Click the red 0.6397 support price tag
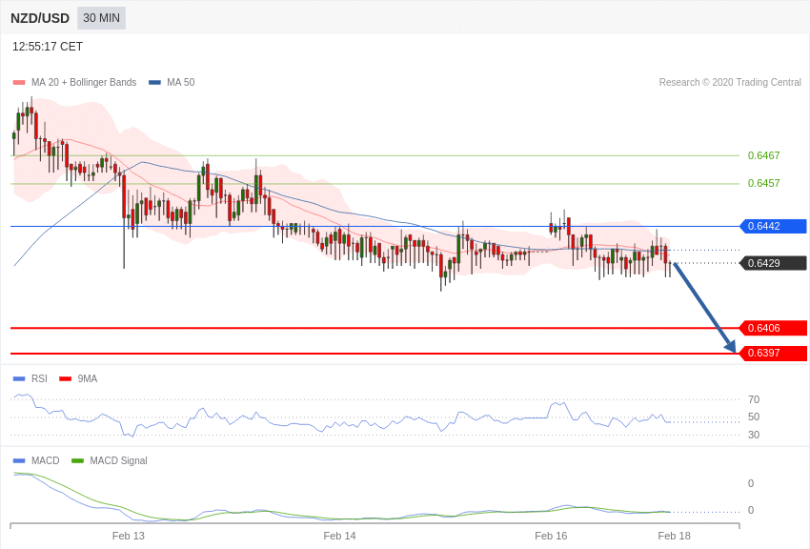Image resolution: width=810 pixels, height=549 pixels. coord(774,354)
